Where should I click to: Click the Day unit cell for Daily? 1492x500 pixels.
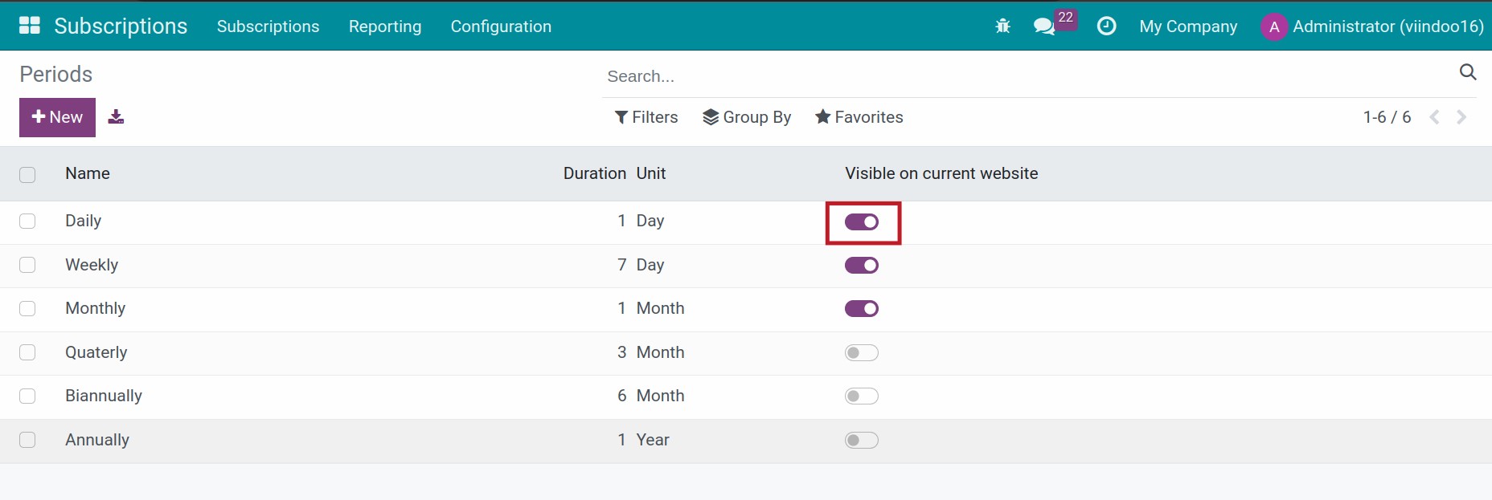click(650, 221)
